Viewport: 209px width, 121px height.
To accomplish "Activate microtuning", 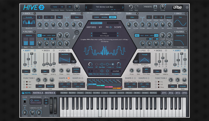I will point(35,100).
